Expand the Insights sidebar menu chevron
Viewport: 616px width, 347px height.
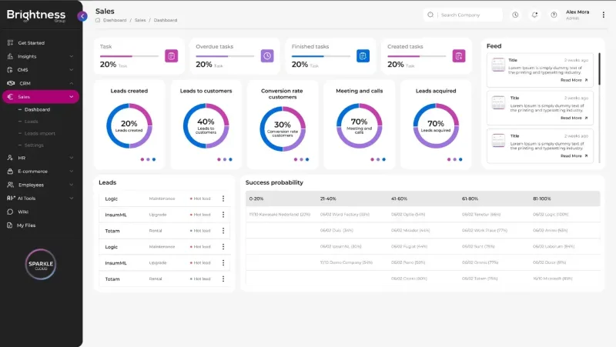point(71,56)
